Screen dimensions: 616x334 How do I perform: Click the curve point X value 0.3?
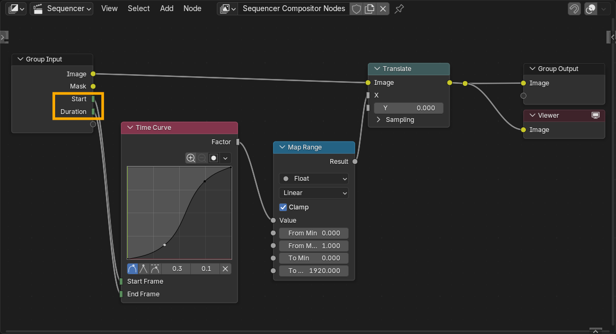[177, 269]
